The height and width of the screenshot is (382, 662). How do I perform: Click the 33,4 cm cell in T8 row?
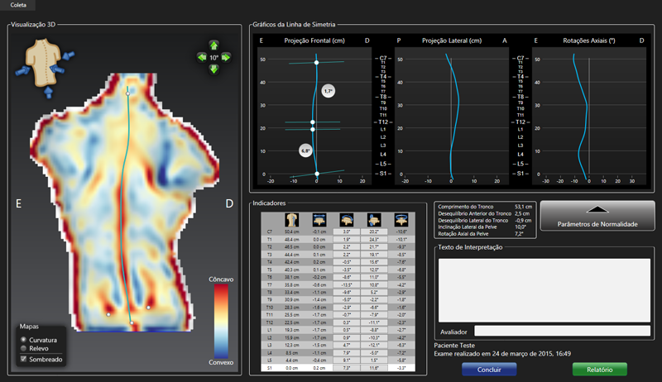(292, 292)
